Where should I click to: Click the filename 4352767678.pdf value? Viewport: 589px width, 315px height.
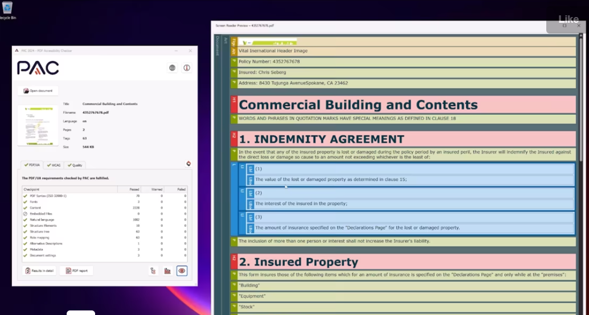[x=95, y=113]
